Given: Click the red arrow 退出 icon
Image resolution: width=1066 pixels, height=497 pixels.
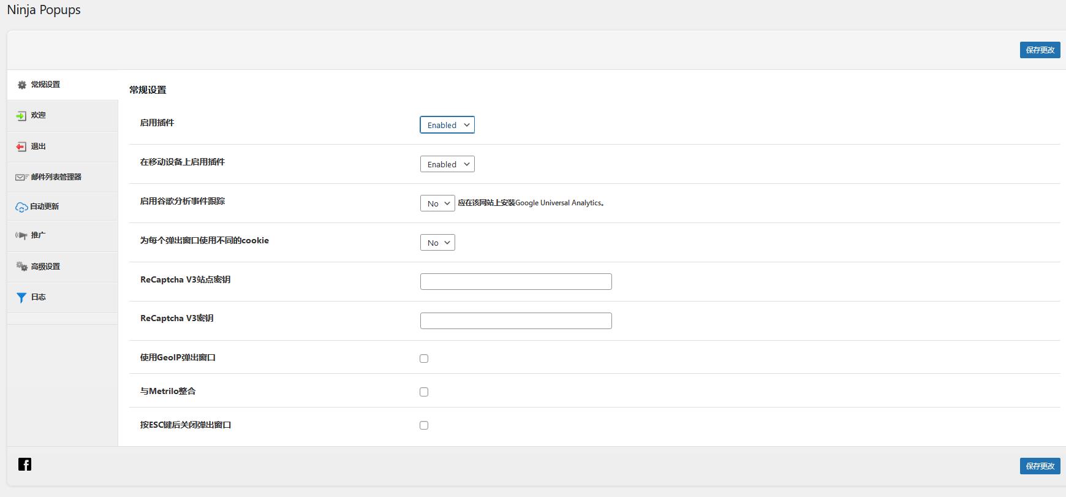Looking at the screenshot, I should [x=21, y=147].
